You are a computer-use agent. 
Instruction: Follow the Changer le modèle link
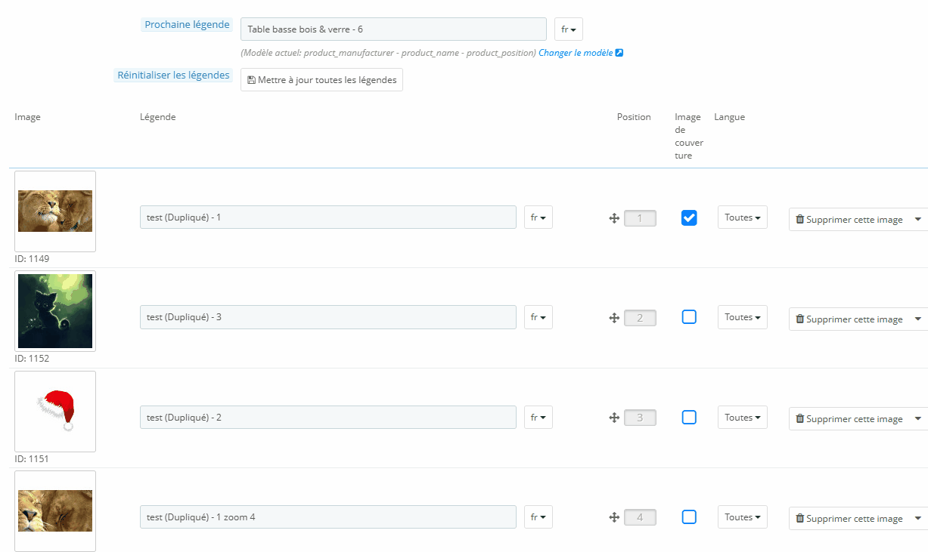pos(575,53)
